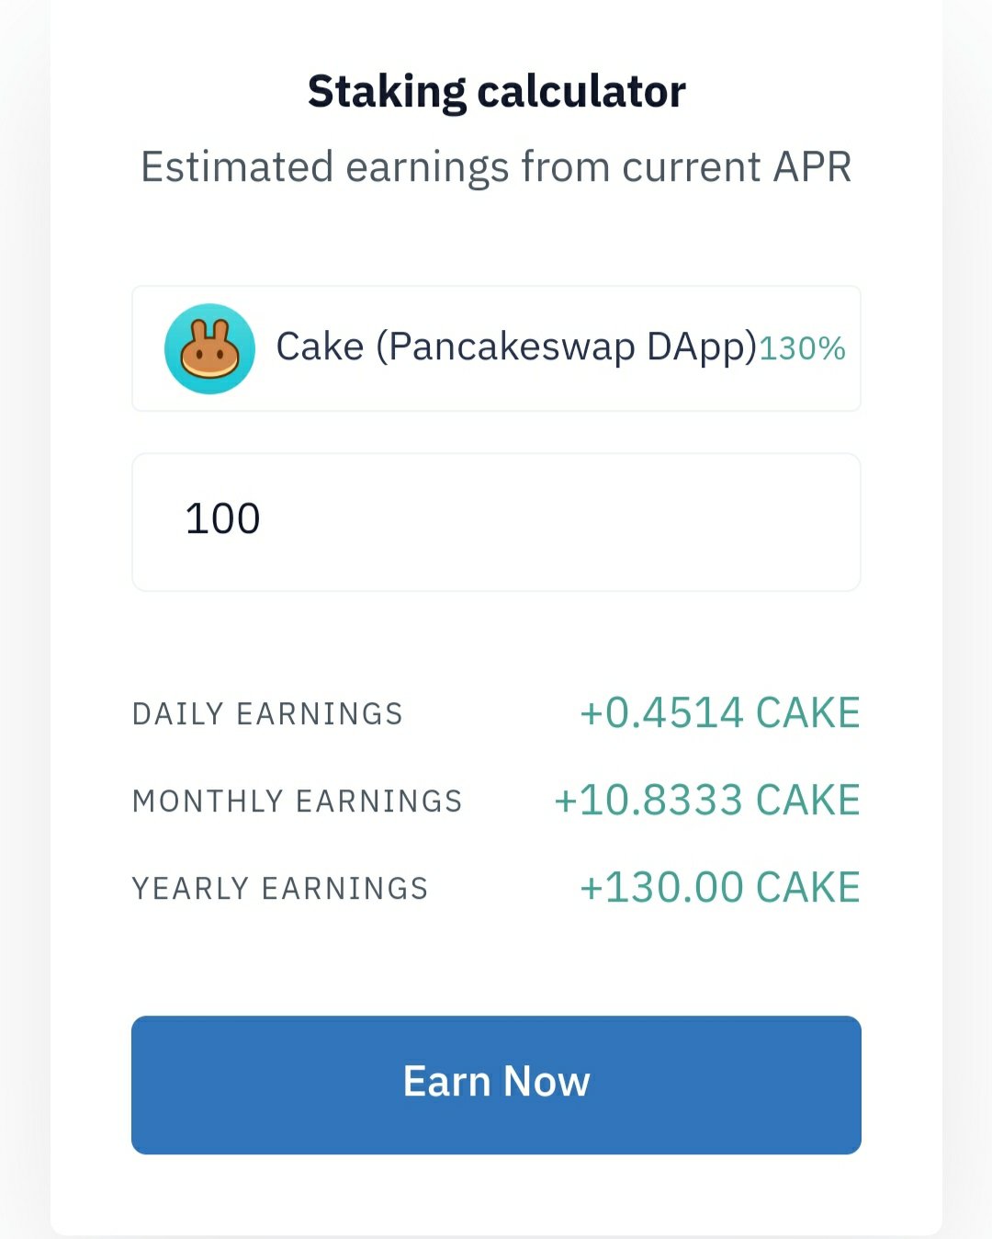Select the +130.00 CAKE yearly value
Image resolution: width=992 pixels, height=1239 pixels.
(719, 888)
